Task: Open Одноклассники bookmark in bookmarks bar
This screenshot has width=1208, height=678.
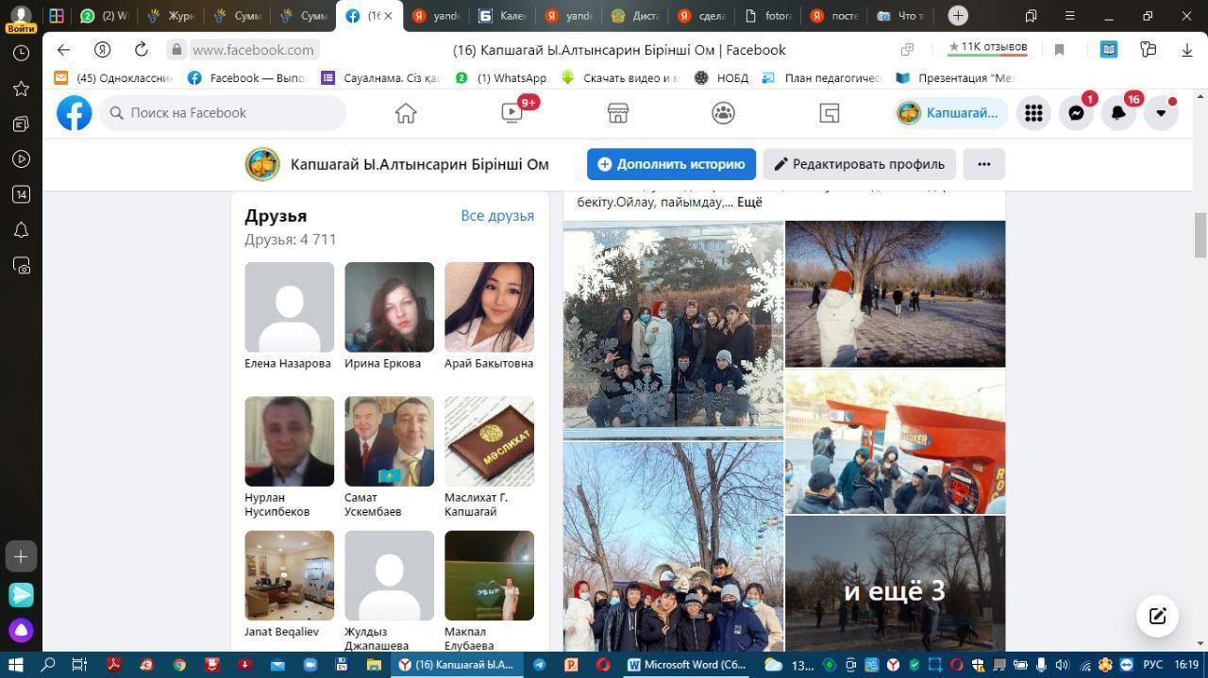Action: [x=115, y=78]
